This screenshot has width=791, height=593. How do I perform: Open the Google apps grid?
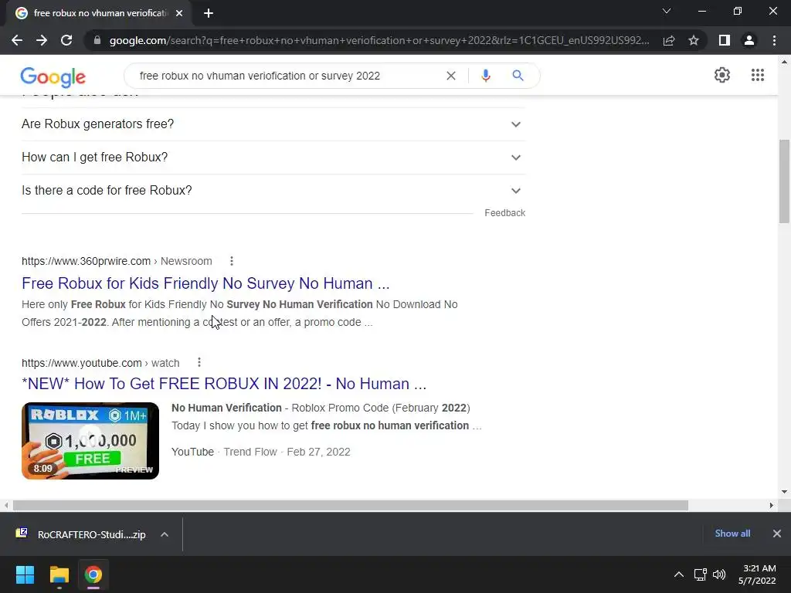click(x=757, y=75)
